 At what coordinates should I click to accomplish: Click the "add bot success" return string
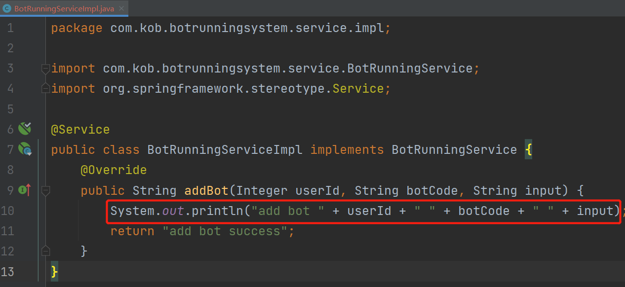(225, 231)
